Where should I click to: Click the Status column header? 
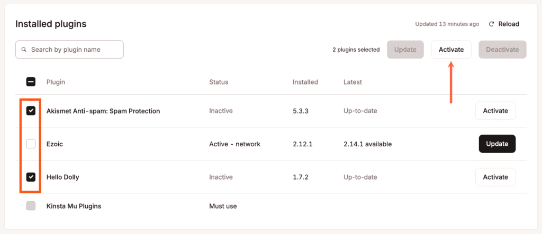click(219, 82)
